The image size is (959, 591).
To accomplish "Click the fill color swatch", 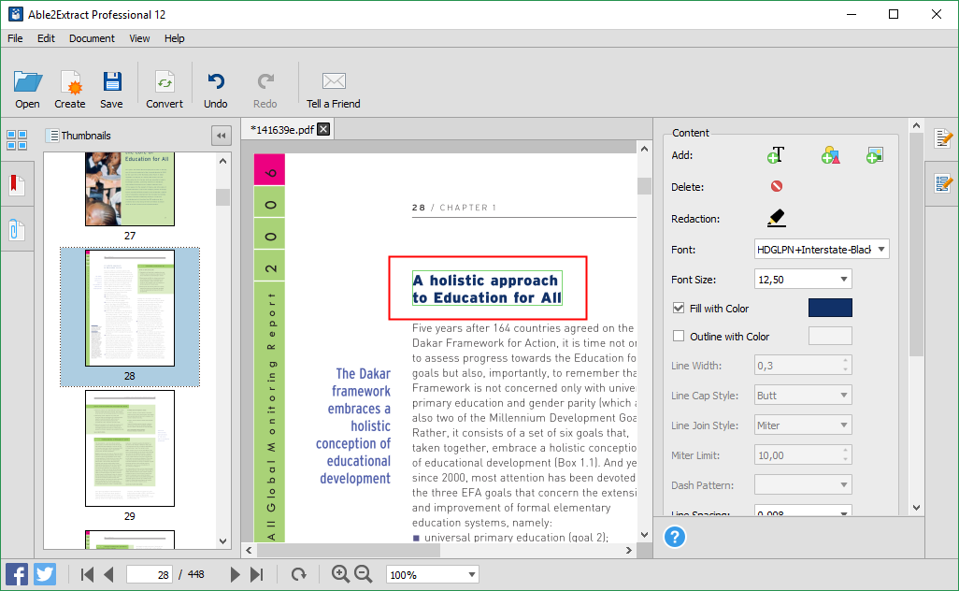I will pos(830,307).
